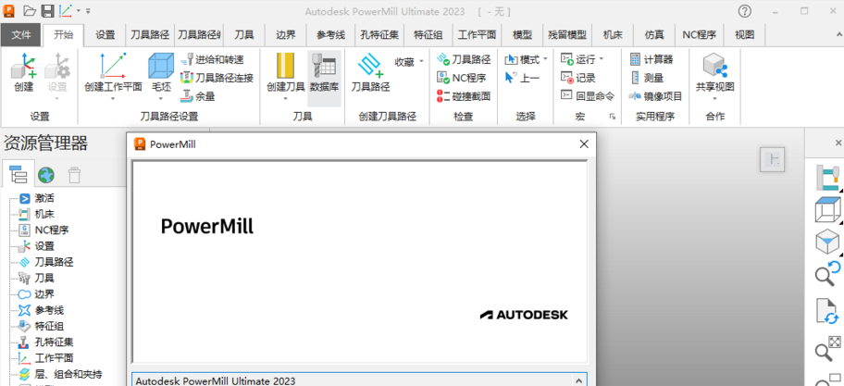Click the shaded cube view icon
The height and width of the screenshot is (386, 844).
click(x=828, y=243)
